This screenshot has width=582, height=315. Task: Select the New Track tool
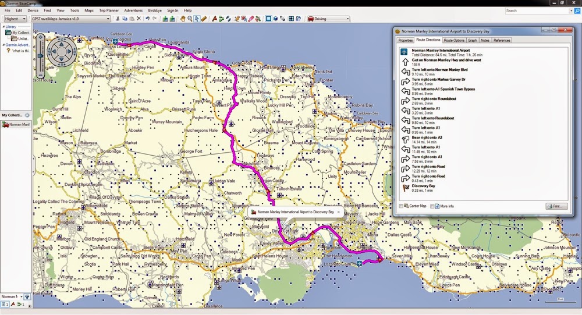[228, 19]
